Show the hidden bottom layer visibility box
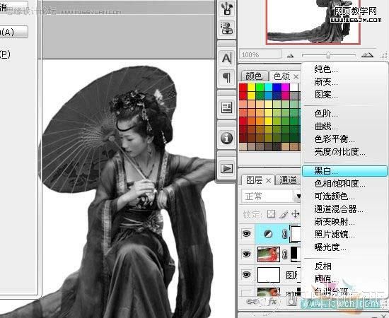Image resolution: width=389 pixels, height=318 pixels. pyautogui.click(x=246, y=293)
